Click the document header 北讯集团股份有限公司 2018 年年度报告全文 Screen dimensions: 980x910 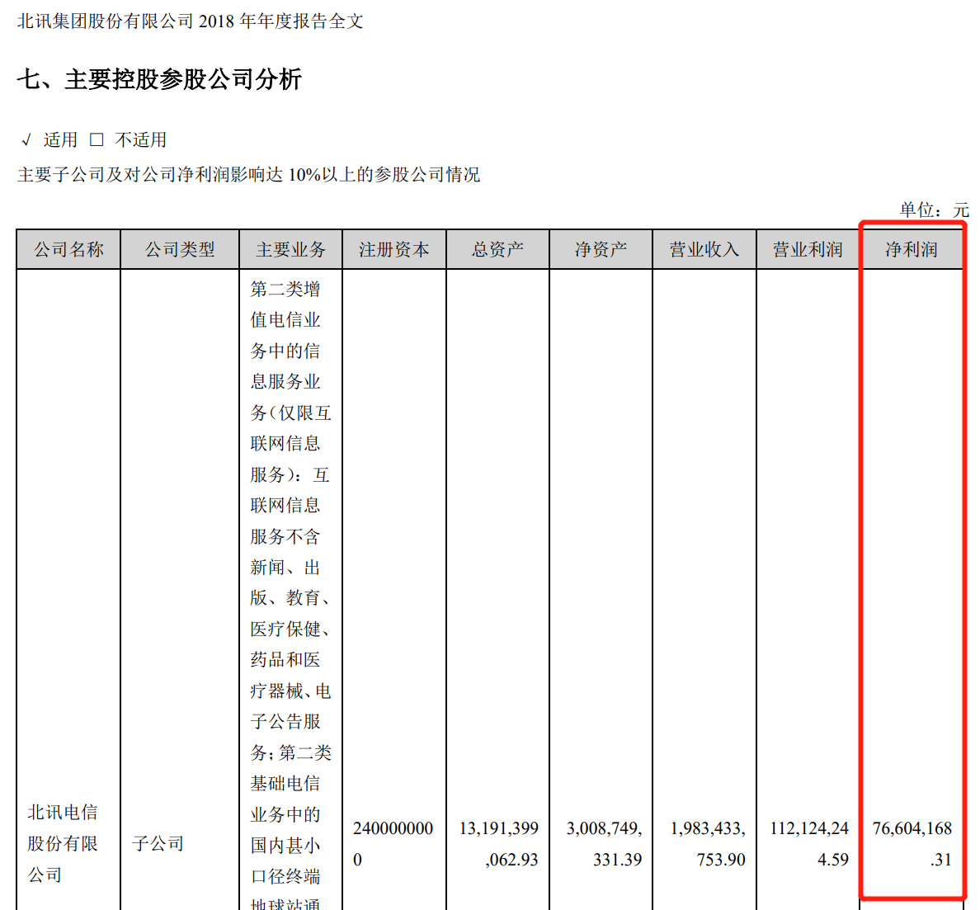click(190, 21)
